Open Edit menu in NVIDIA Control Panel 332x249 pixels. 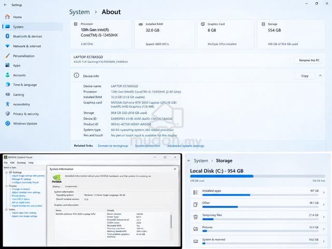coord(12,162)
